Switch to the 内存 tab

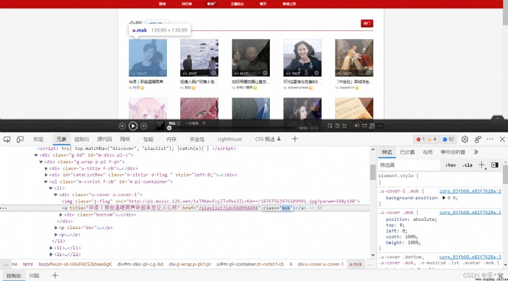tap(171, 139)
